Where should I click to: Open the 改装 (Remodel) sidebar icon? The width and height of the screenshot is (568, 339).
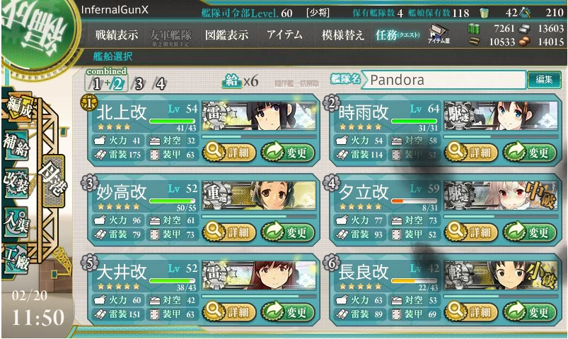tap(16, 183)
